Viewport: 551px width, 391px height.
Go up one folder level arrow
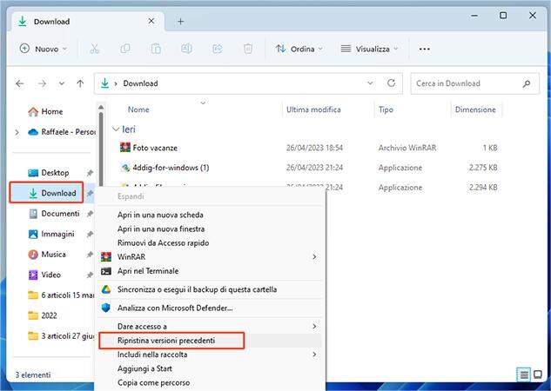[x=80, y=83]
